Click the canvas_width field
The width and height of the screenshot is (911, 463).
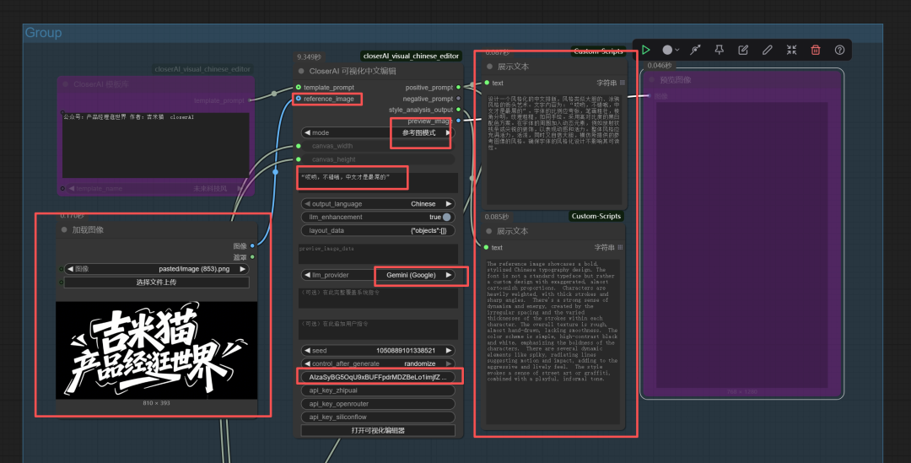[378, 146]
